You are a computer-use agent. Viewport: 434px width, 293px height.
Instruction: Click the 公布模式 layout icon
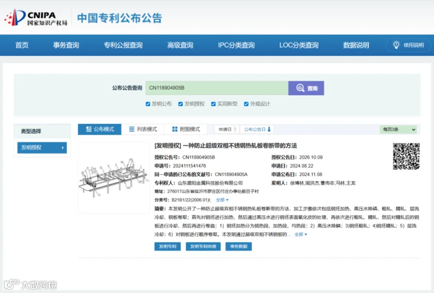tap(89, 129)
